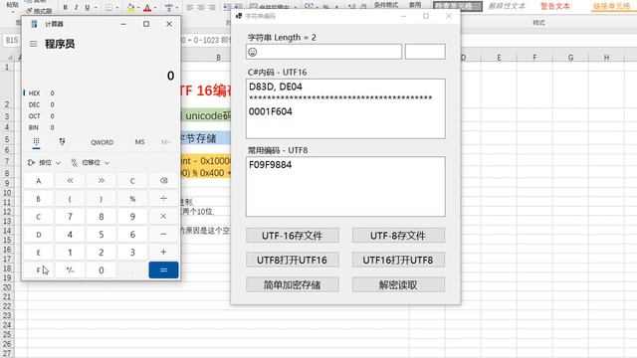Screen dimensions: 637x358
Task: Click left shift key in calculator
Action: coord(70,181)
